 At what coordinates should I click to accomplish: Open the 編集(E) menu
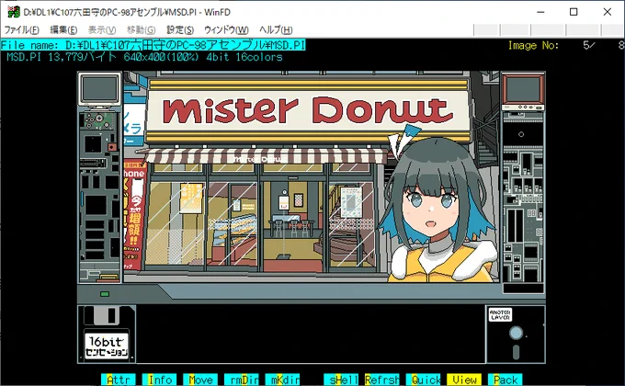pos(63,30)
